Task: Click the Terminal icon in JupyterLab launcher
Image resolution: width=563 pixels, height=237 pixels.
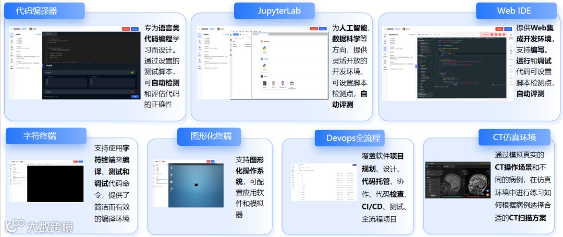Action: [265, 84]
